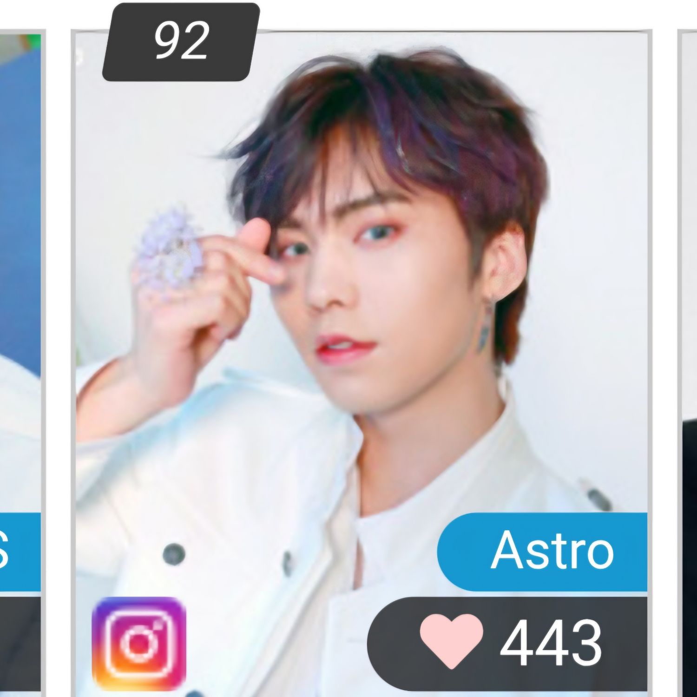Select the purple flower in the photo

tap(171, 245)
